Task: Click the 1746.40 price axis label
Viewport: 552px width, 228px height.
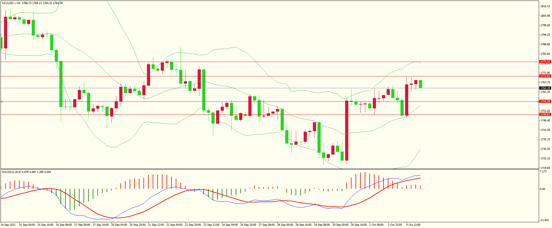Action: coord(545,120)
